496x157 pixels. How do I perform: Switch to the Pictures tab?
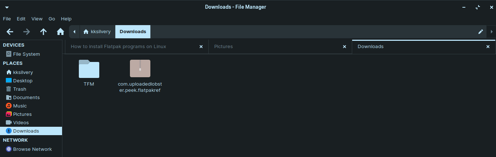pyautogui.click(x=223, y=47)
